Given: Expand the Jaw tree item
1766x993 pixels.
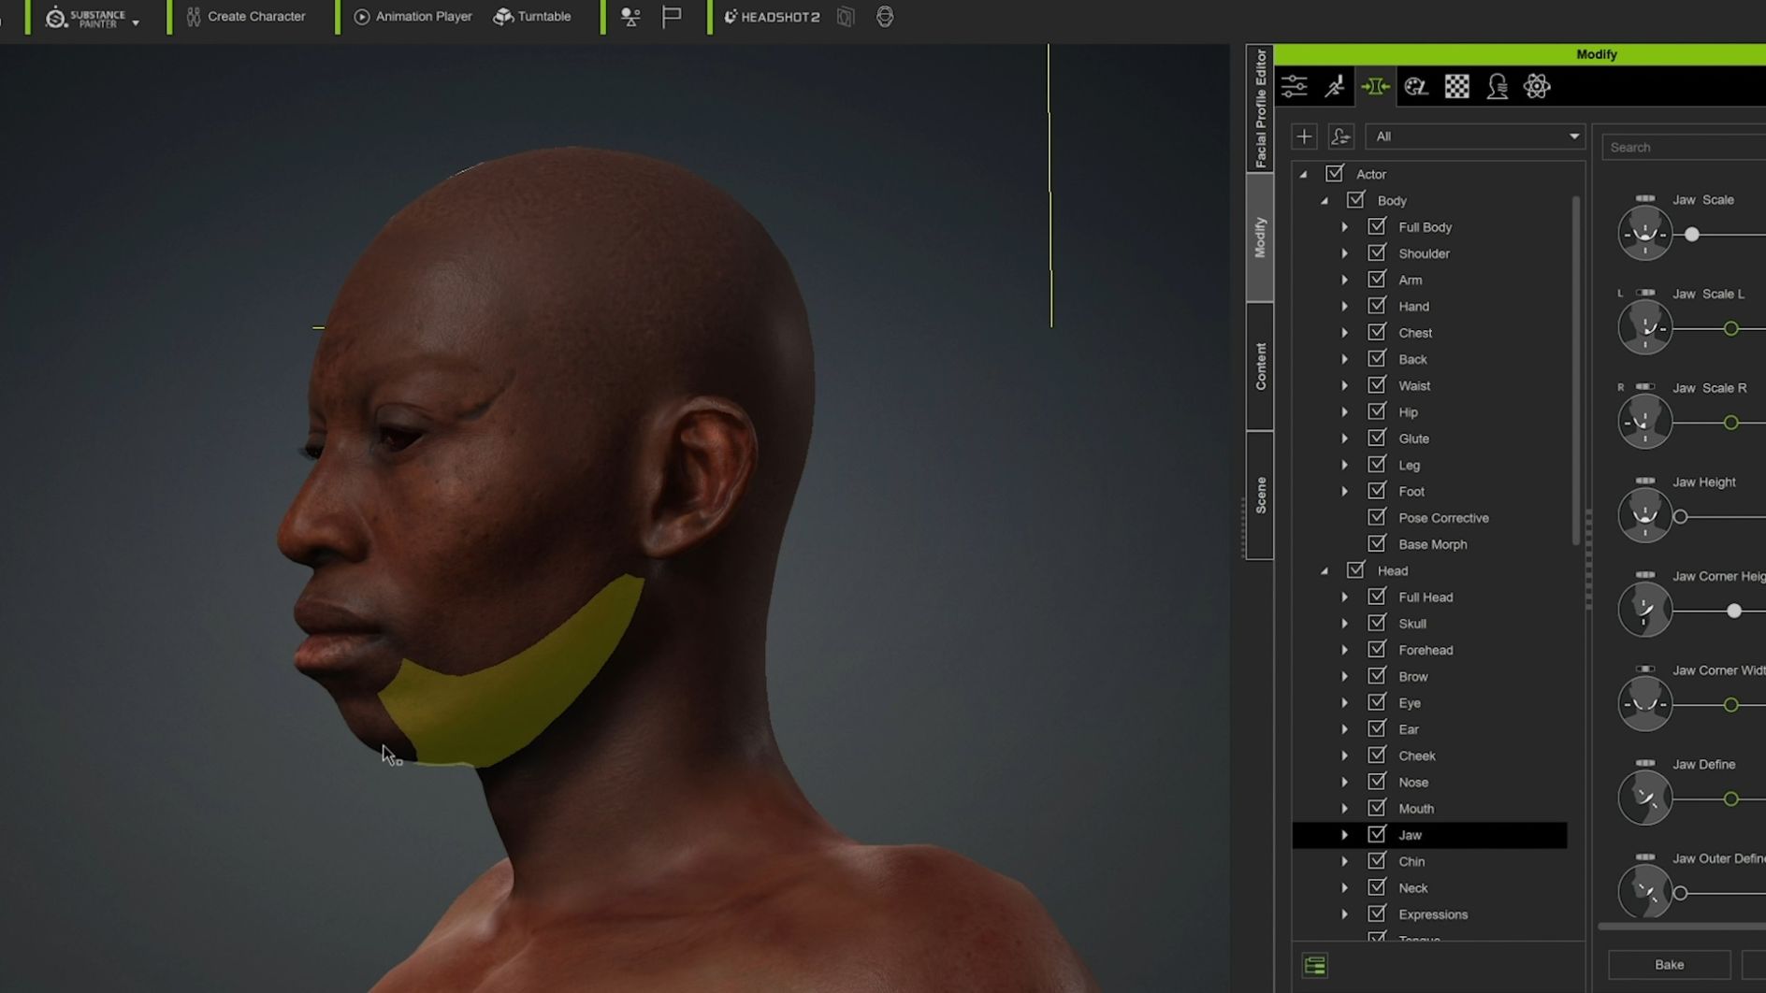Looking at the screenshot, I should [x=1345, y=835].
